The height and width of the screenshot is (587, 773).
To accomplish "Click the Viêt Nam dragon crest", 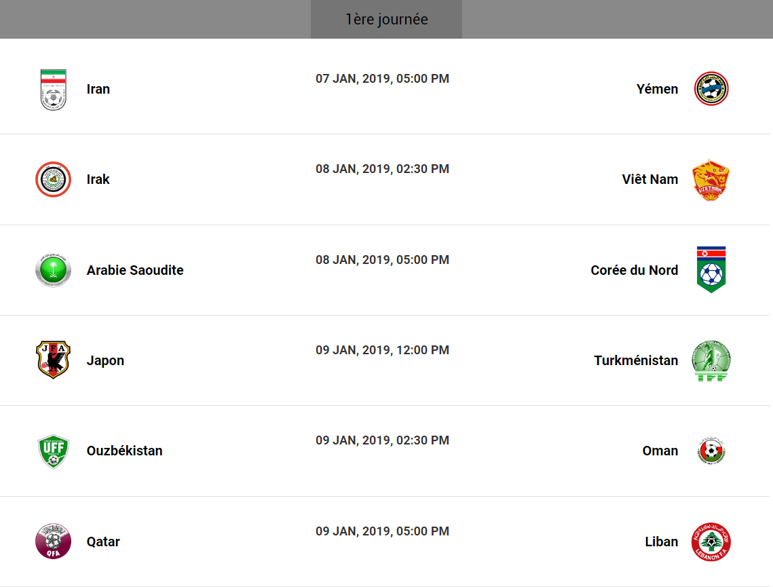I will (711, 179).
